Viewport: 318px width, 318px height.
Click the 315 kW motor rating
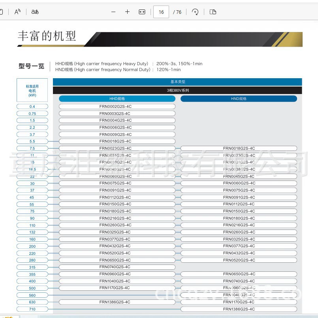32,267
